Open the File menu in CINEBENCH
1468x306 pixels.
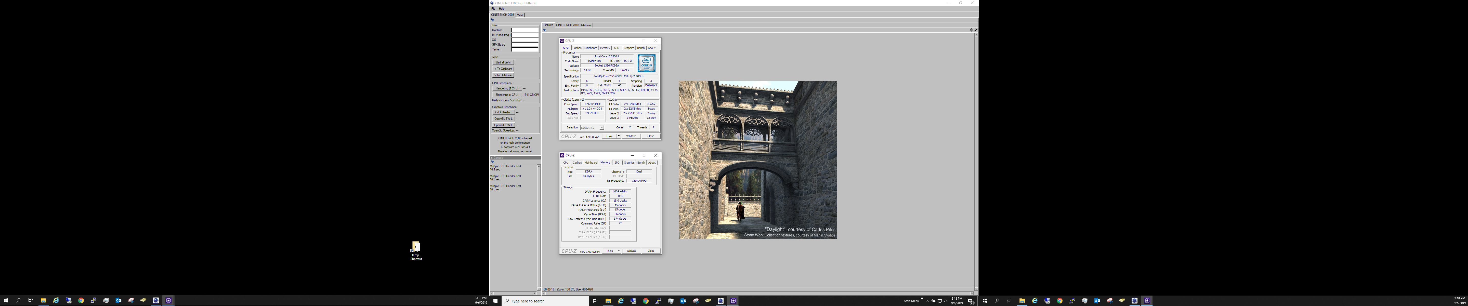pos(493,9)
